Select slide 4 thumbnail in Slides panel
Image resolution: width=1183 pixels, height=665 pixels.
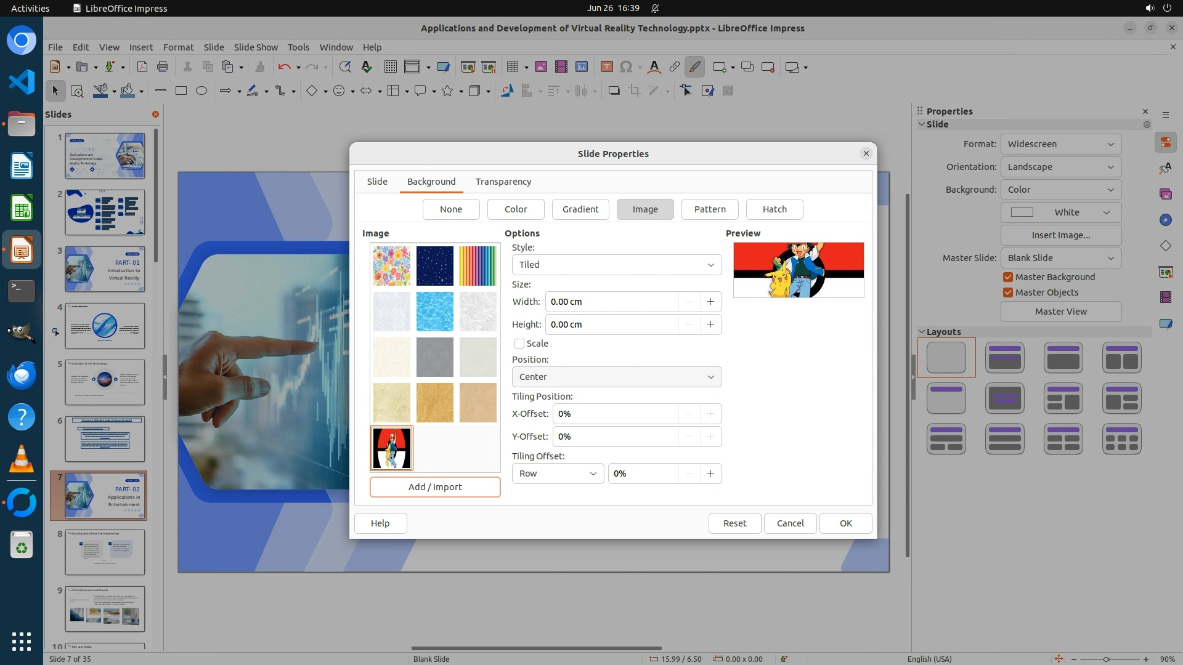pyautogui.click(x=105, y=326)
